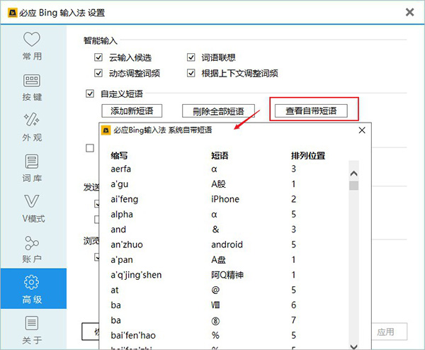
Task: Click 查看自带短语 button
Action: point(311,111)
